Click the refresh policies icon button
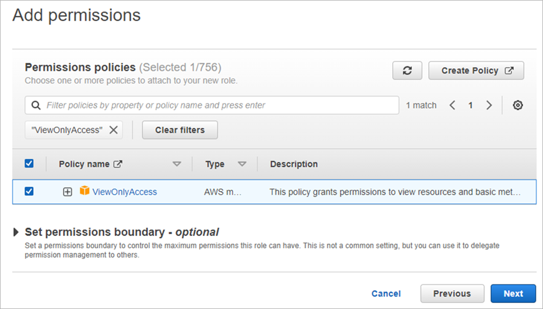 (407, 70)
